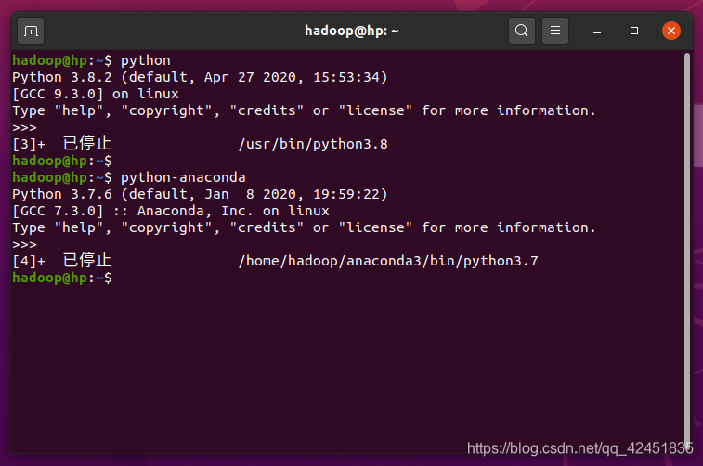Open the terminal search
Screen dimensions: 703x466
click(521, 31)
